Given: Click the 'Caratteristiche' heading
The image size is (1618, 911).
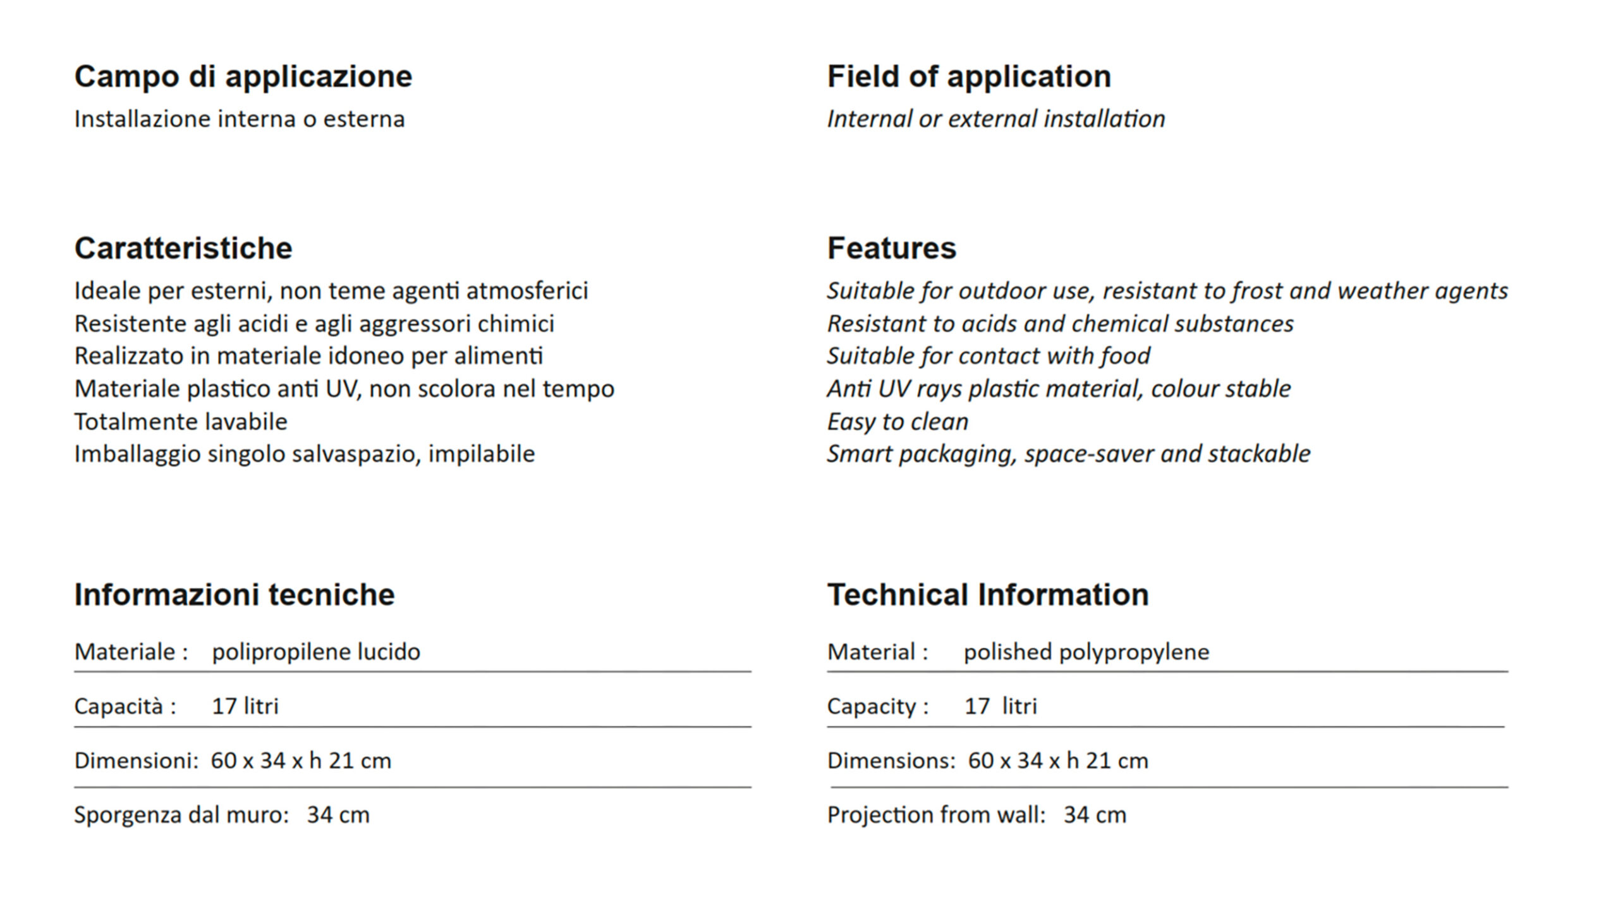Looking at the screenshot, I should coord(183,248).
